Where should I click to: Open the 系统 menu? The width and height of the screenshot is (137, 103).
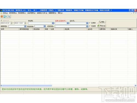point(5,13)
